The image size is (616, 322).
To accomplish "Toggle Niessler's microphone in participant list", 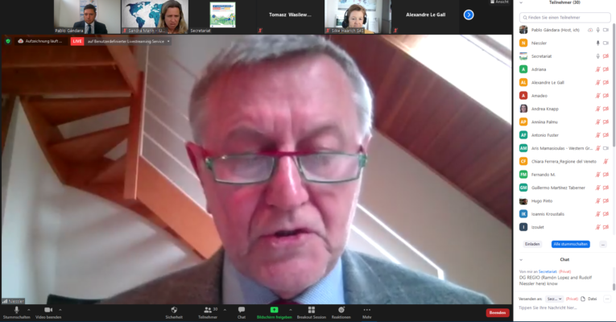I will tap(598, 43).
